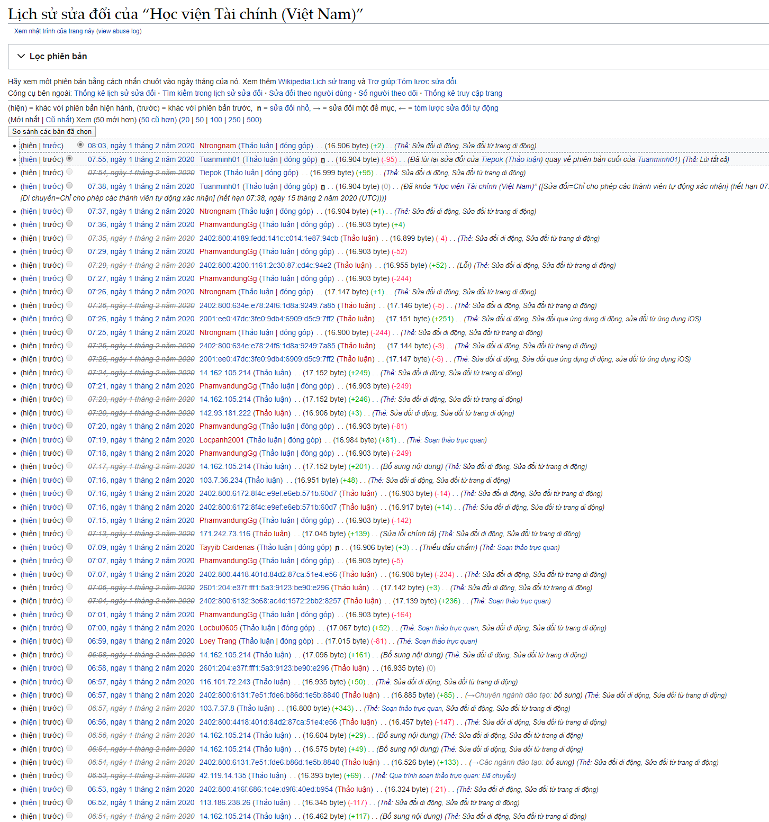Show 250 revisions per page
Image resolution: width=769 pixels, height=822 pixels.
tap(234, 120)
